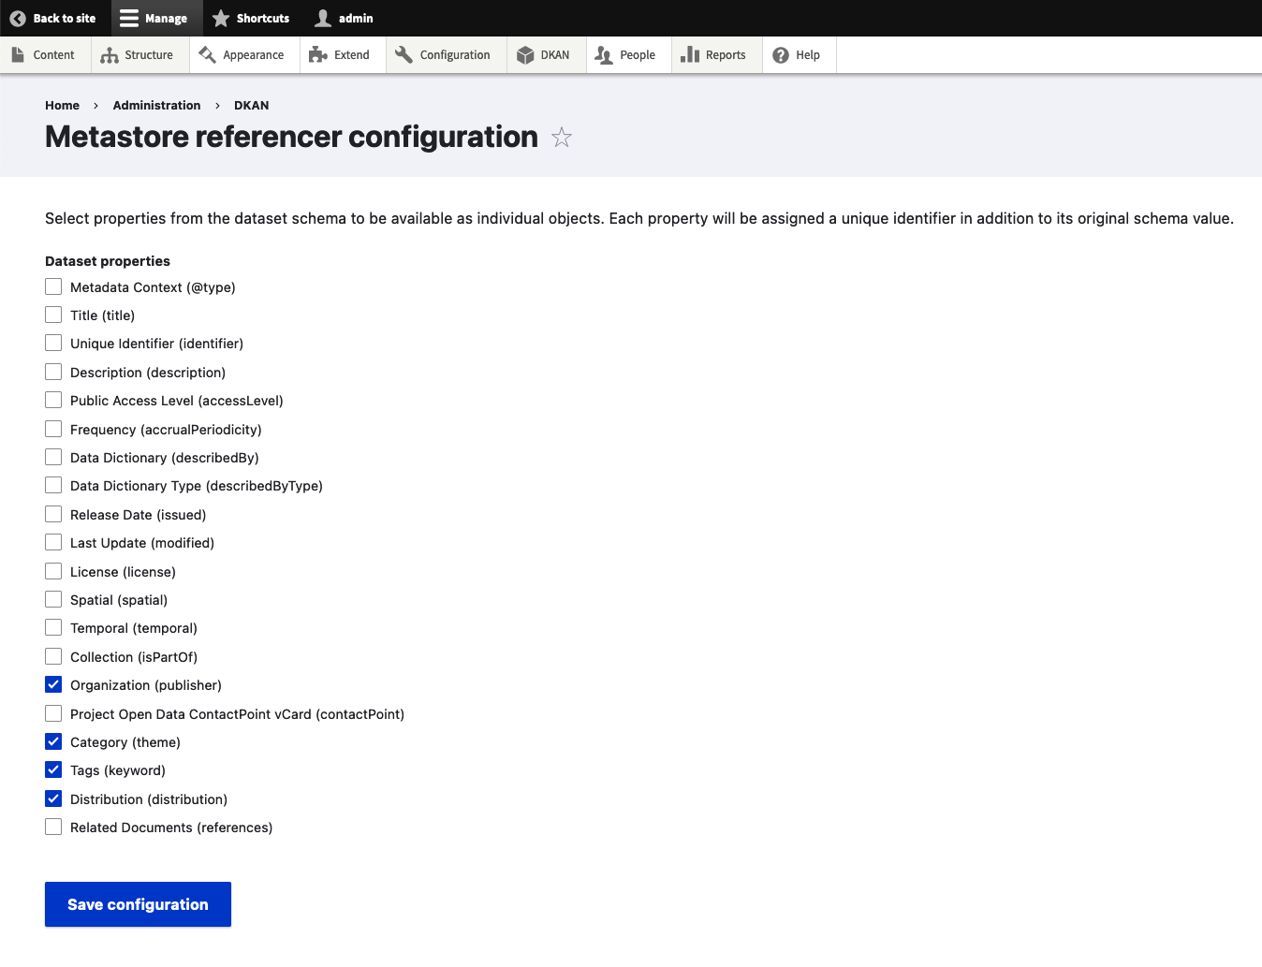This screenshot has height=967, width=1262.
Task: Uncheck Organization (publisher) checkbox
Action: (x=53, y=684)
